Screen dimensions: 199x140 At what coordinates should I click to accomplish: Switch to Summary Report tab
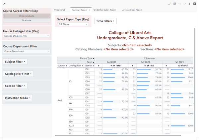pyautogui.click(x=80, y=10)
